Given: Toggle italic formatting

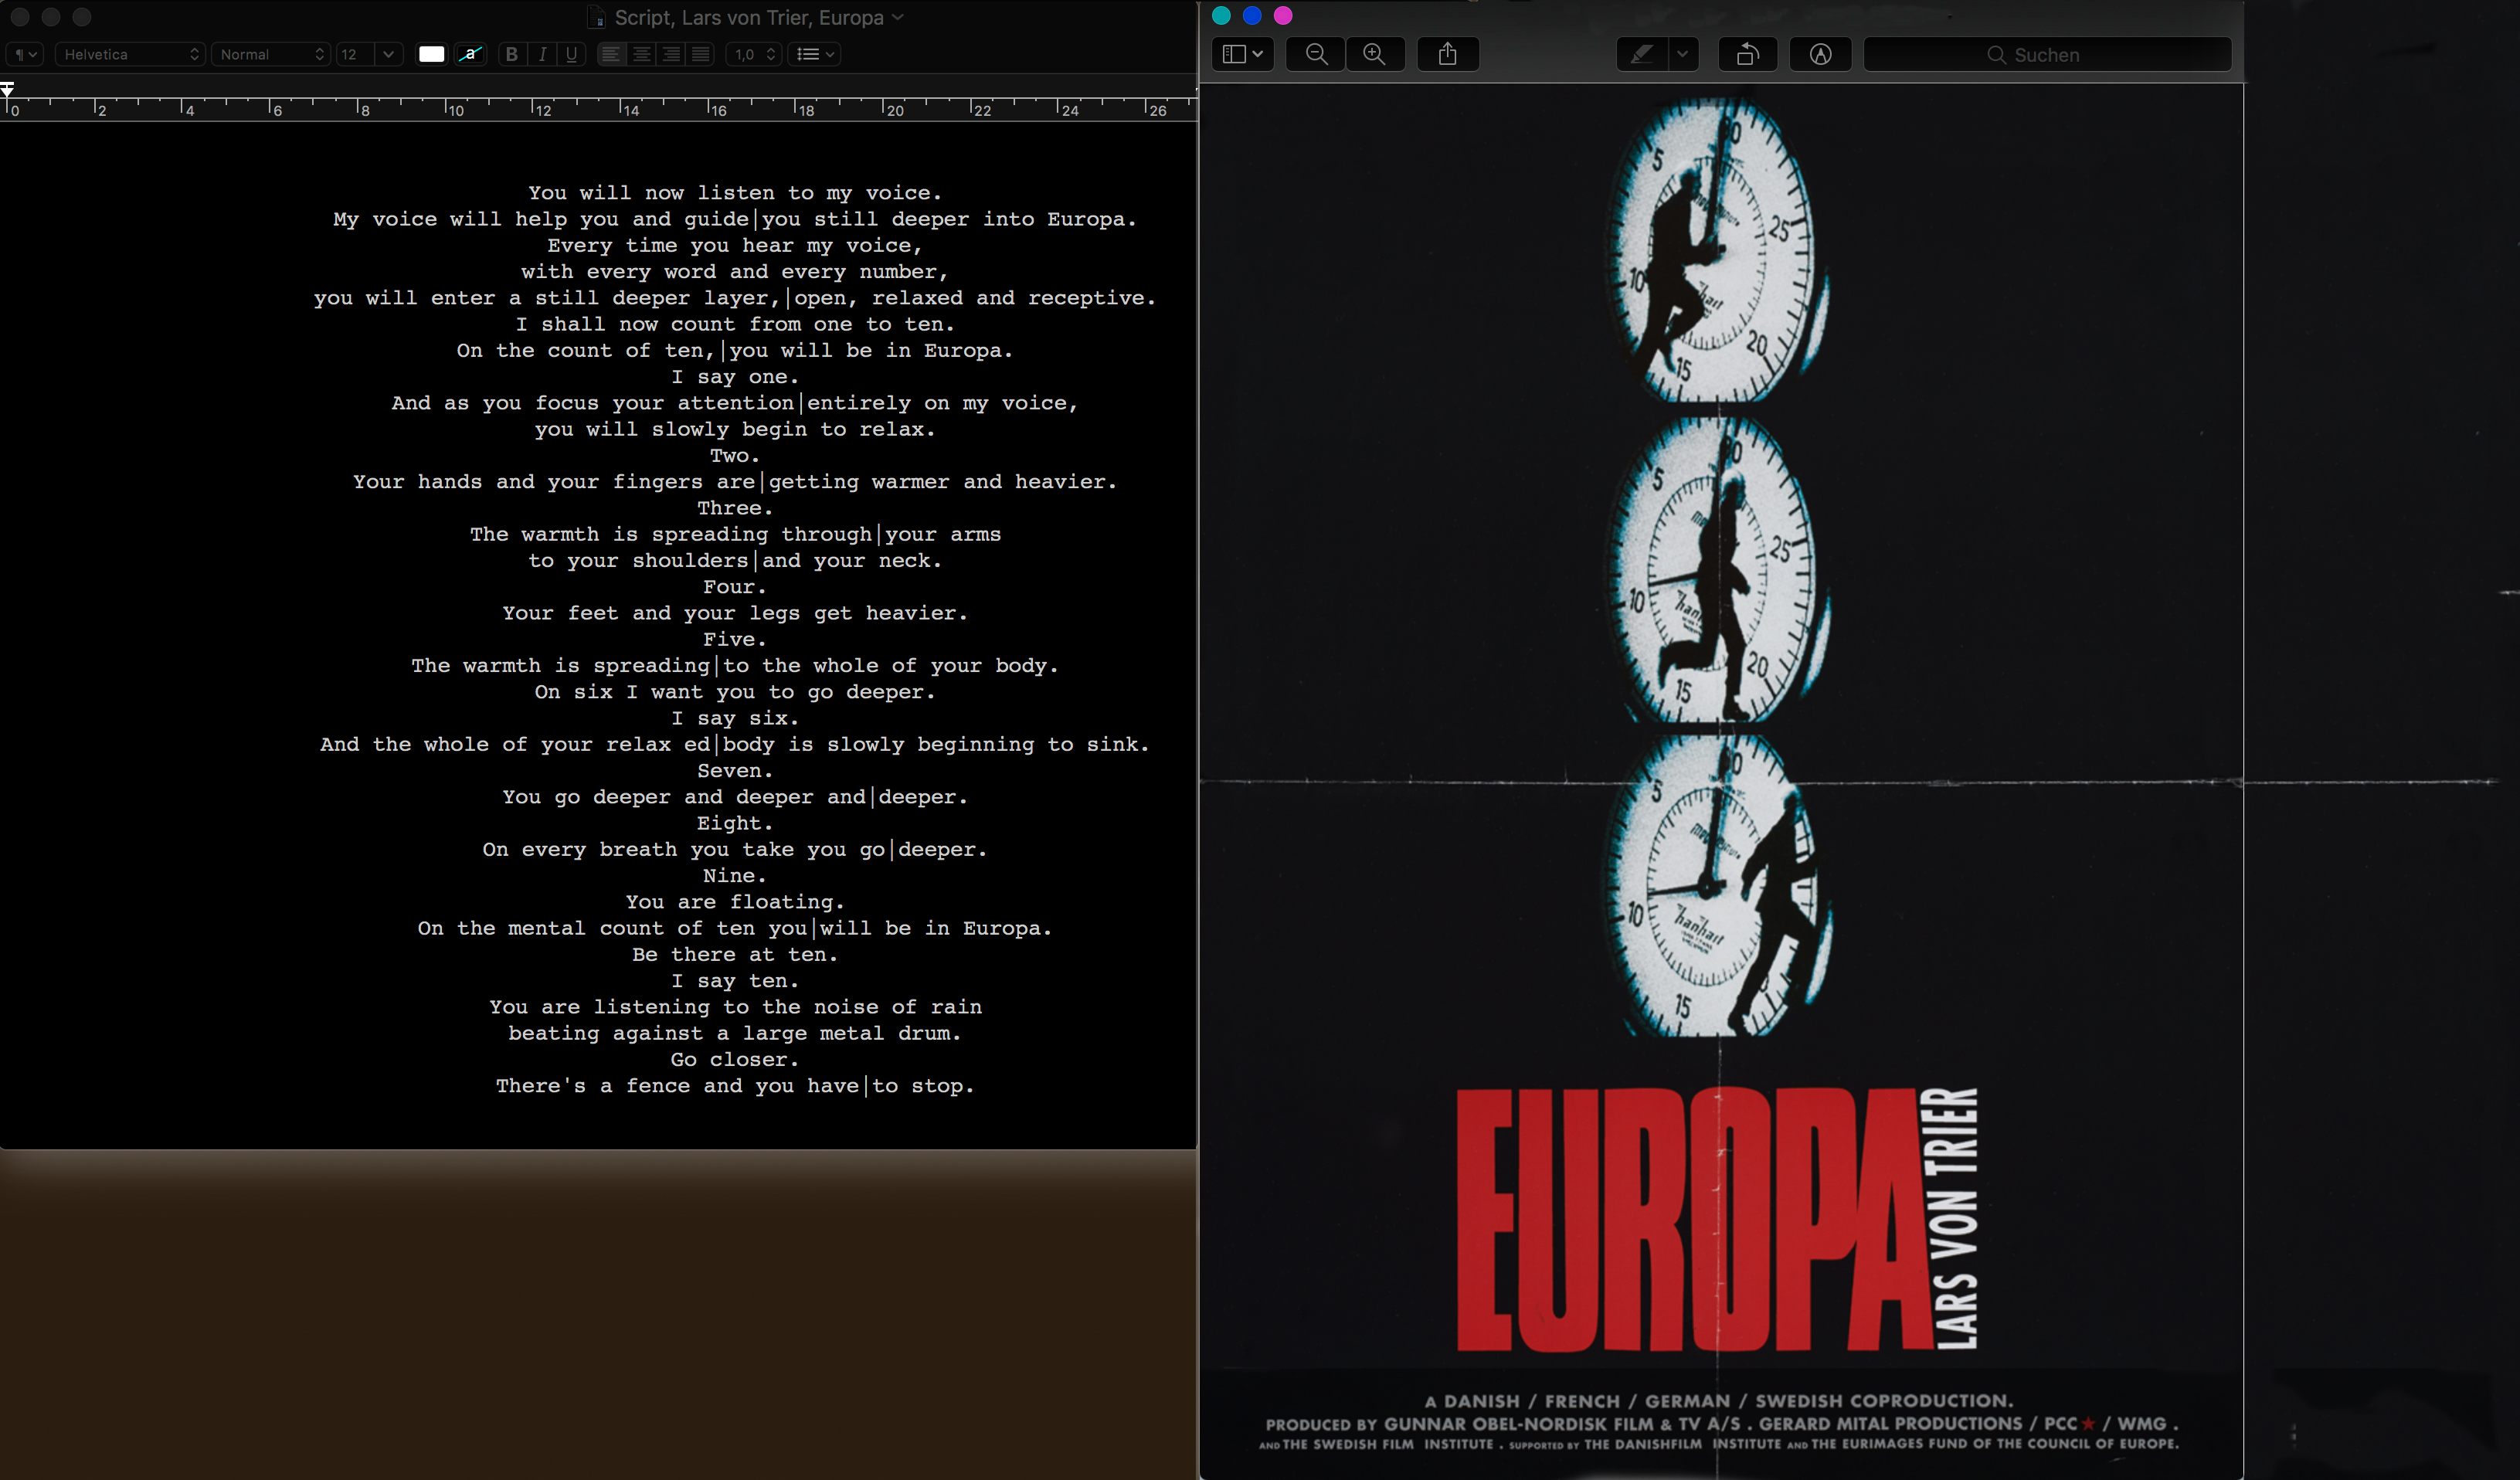Looking at the screenshot, I should coord(542,54).
